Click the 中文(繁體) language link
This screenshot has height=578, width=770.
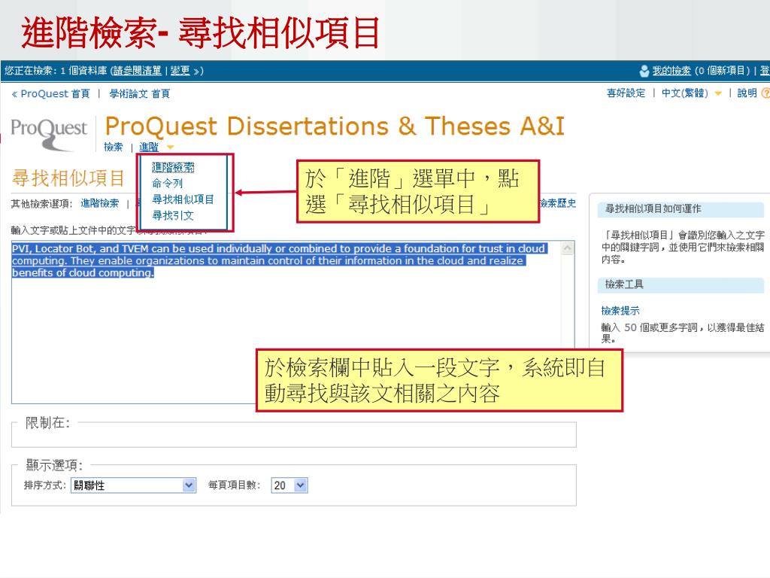click(x=685, y=93)
